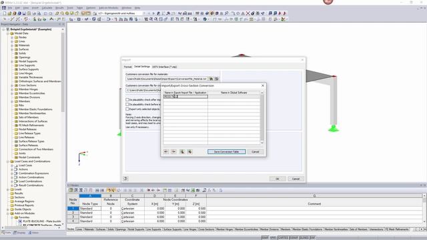Expand Loads node in navigator
The height and width of the screenshot is (240, 427).
[8, 189]
